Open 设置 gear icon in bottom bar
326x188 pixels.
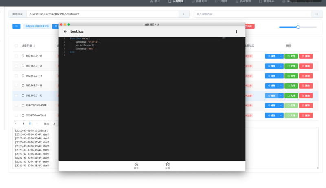click(167, 164)
